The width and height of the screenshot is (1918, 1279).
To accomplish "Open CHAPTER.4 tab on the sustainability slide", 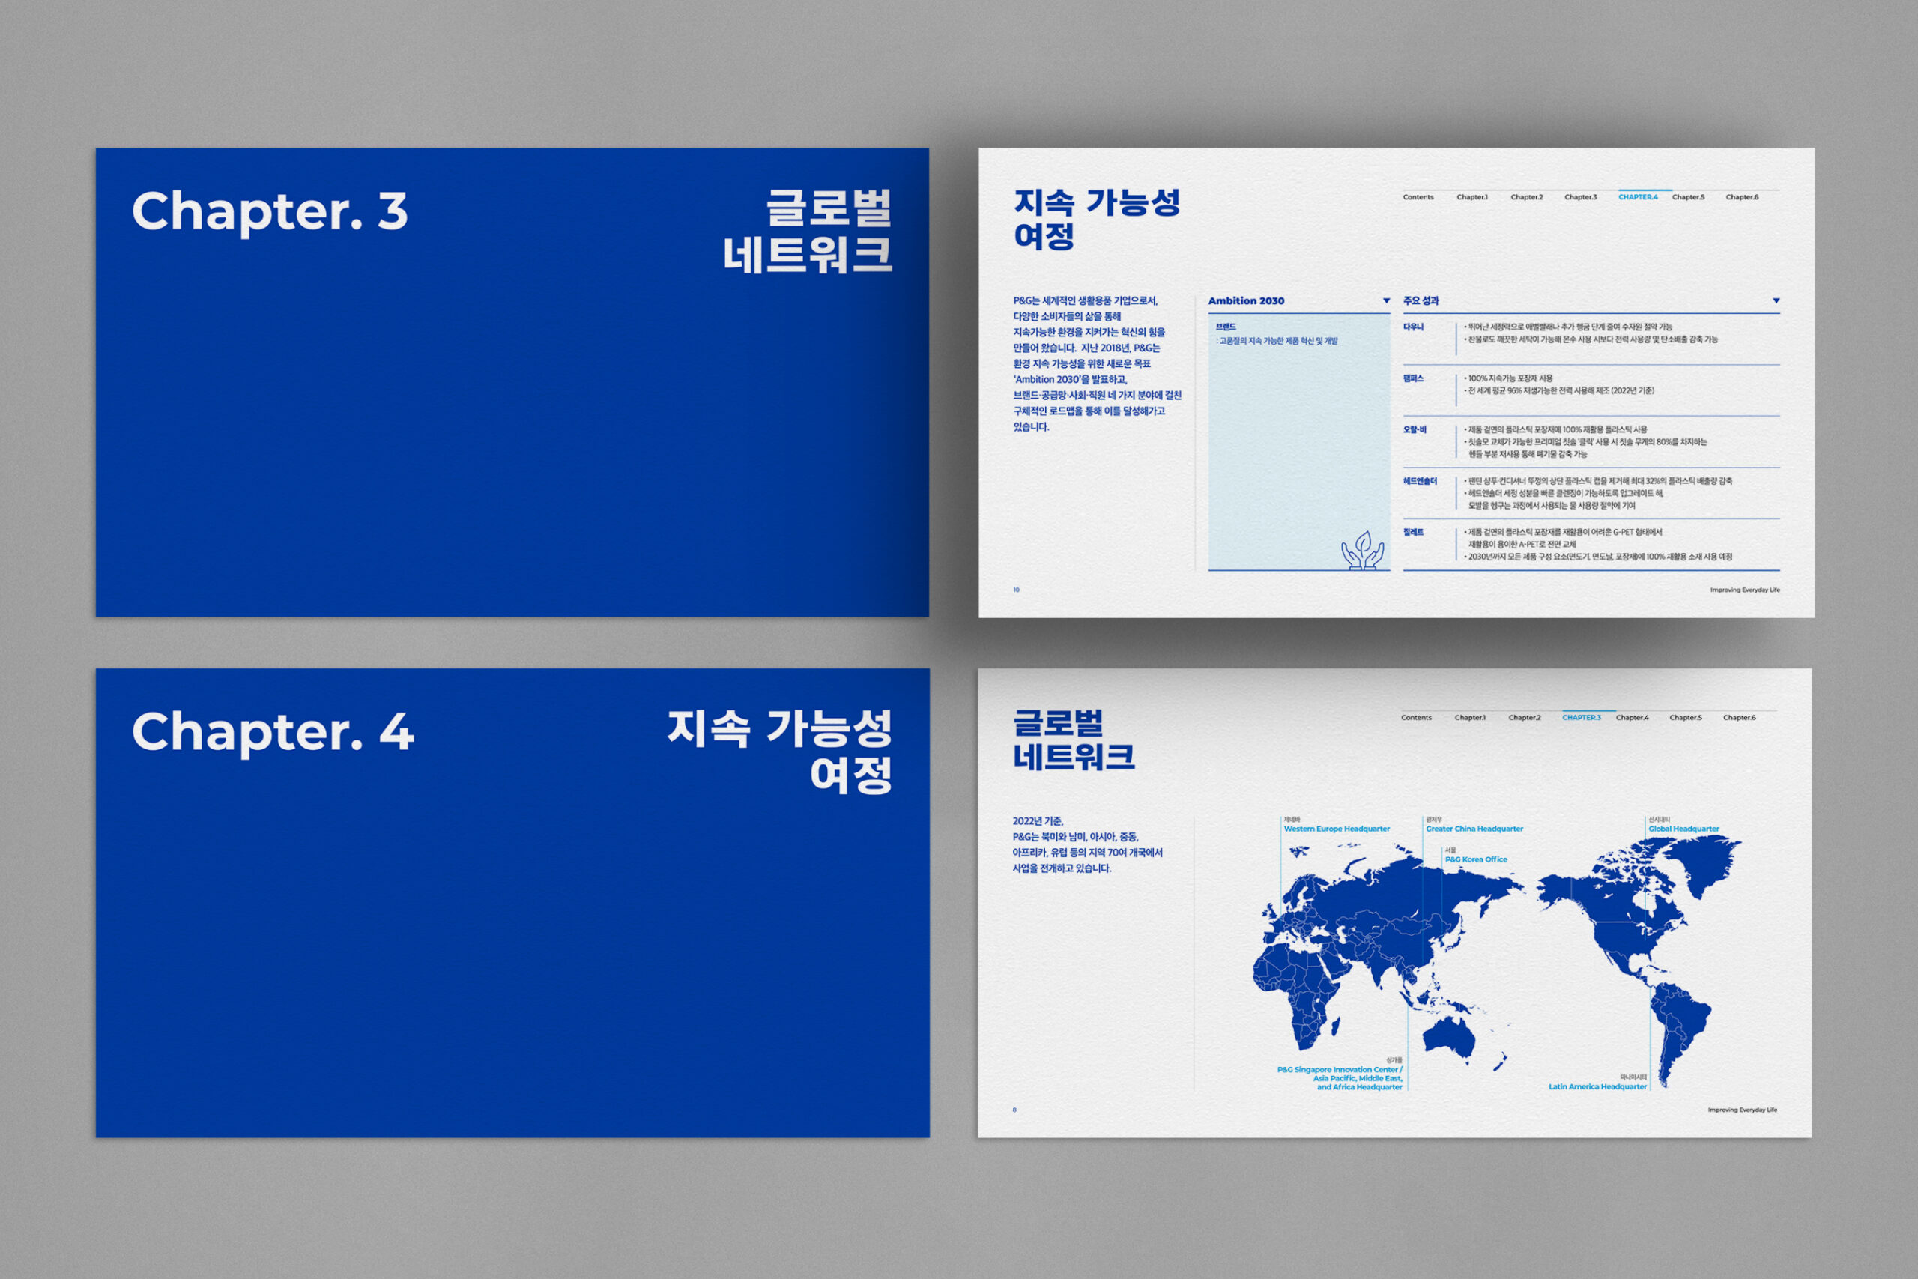I will click(x=1638, y=196).
